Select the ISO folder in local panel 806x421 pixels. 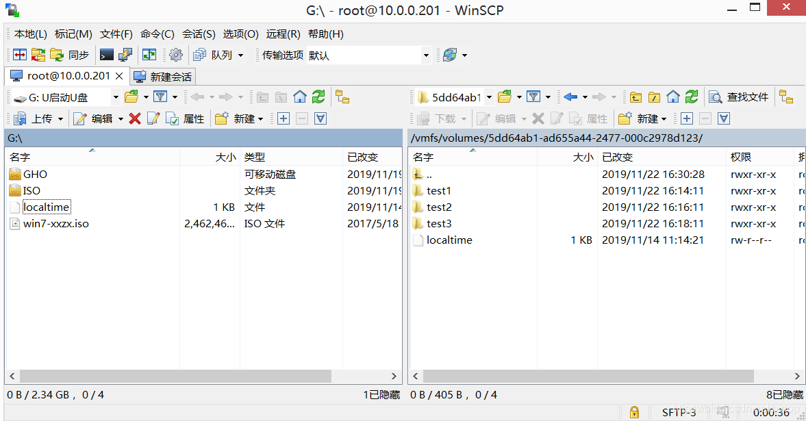pos(32,191)
